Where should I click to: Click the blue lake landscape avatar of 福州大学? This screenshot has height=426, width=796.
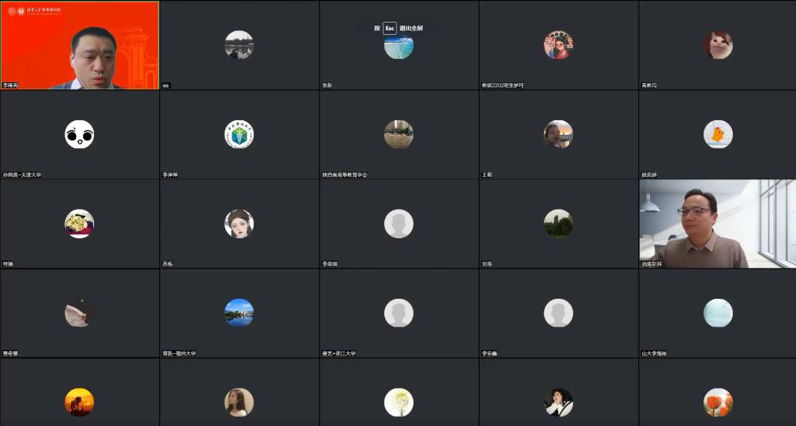239,313
